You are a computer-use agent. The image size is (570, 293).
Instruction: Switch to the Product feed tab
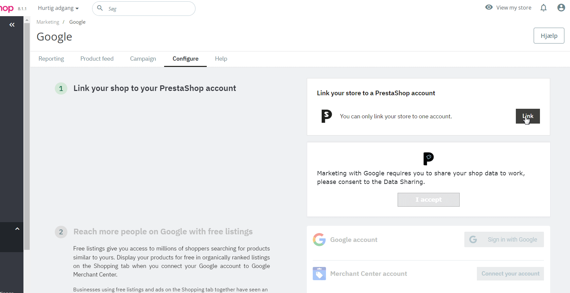click(x=97, y=59)
